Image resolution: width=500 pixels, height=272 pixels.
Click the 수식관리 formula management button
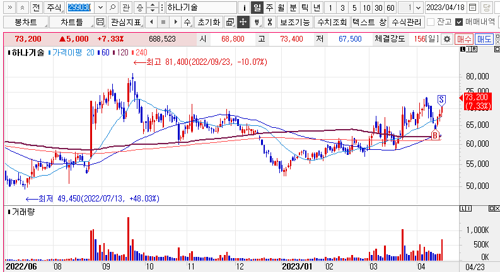[x=407, y=22]
